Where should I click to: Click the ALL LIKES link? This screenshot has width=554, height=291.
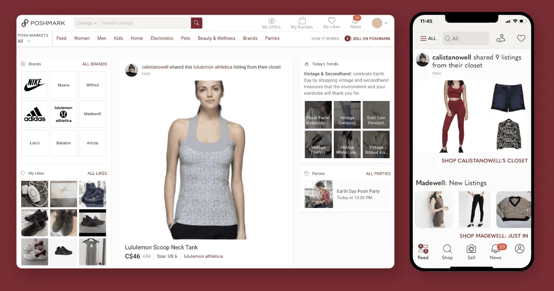(x=97, y=173)
